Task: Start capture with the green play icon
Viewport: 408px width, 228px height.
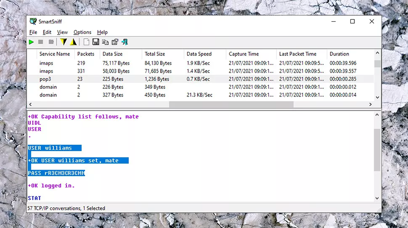Action: point(32,42)
